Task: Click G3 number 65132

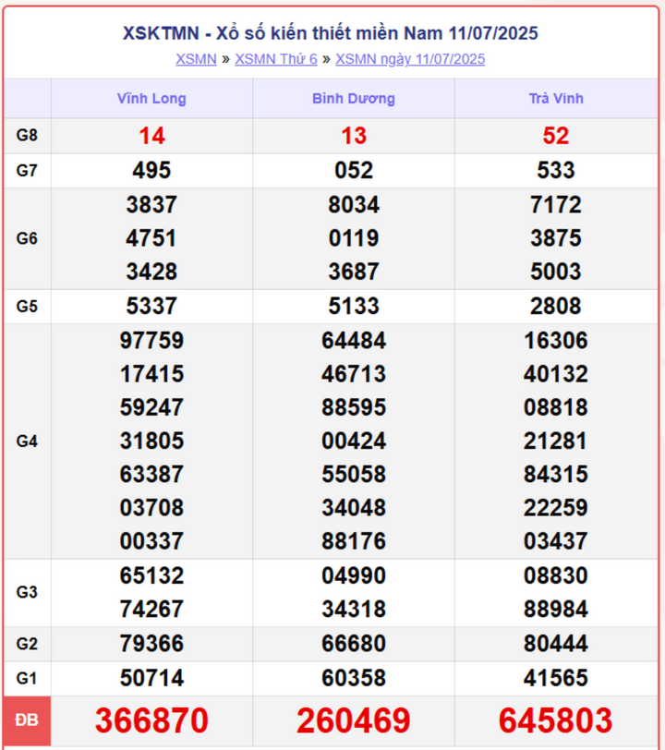Action: pyautogui.click(x=151, y=575)
